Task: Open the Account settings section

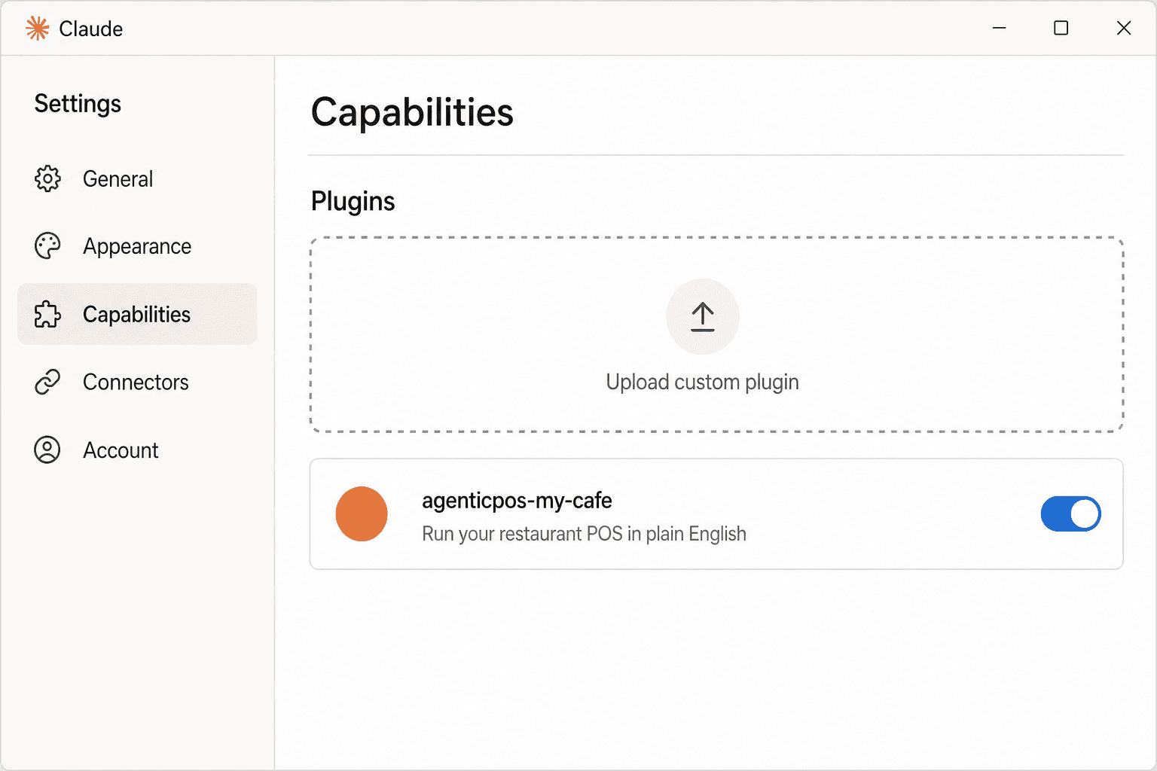Action: pyautogui.click(x=137, y=449)
